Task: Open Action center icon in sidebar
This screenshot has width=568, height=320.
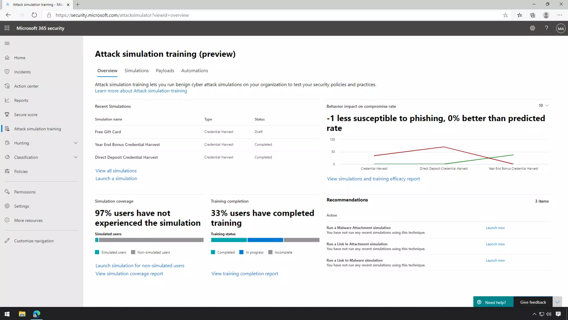Action: pyautogui.click(x=7, y=86)
